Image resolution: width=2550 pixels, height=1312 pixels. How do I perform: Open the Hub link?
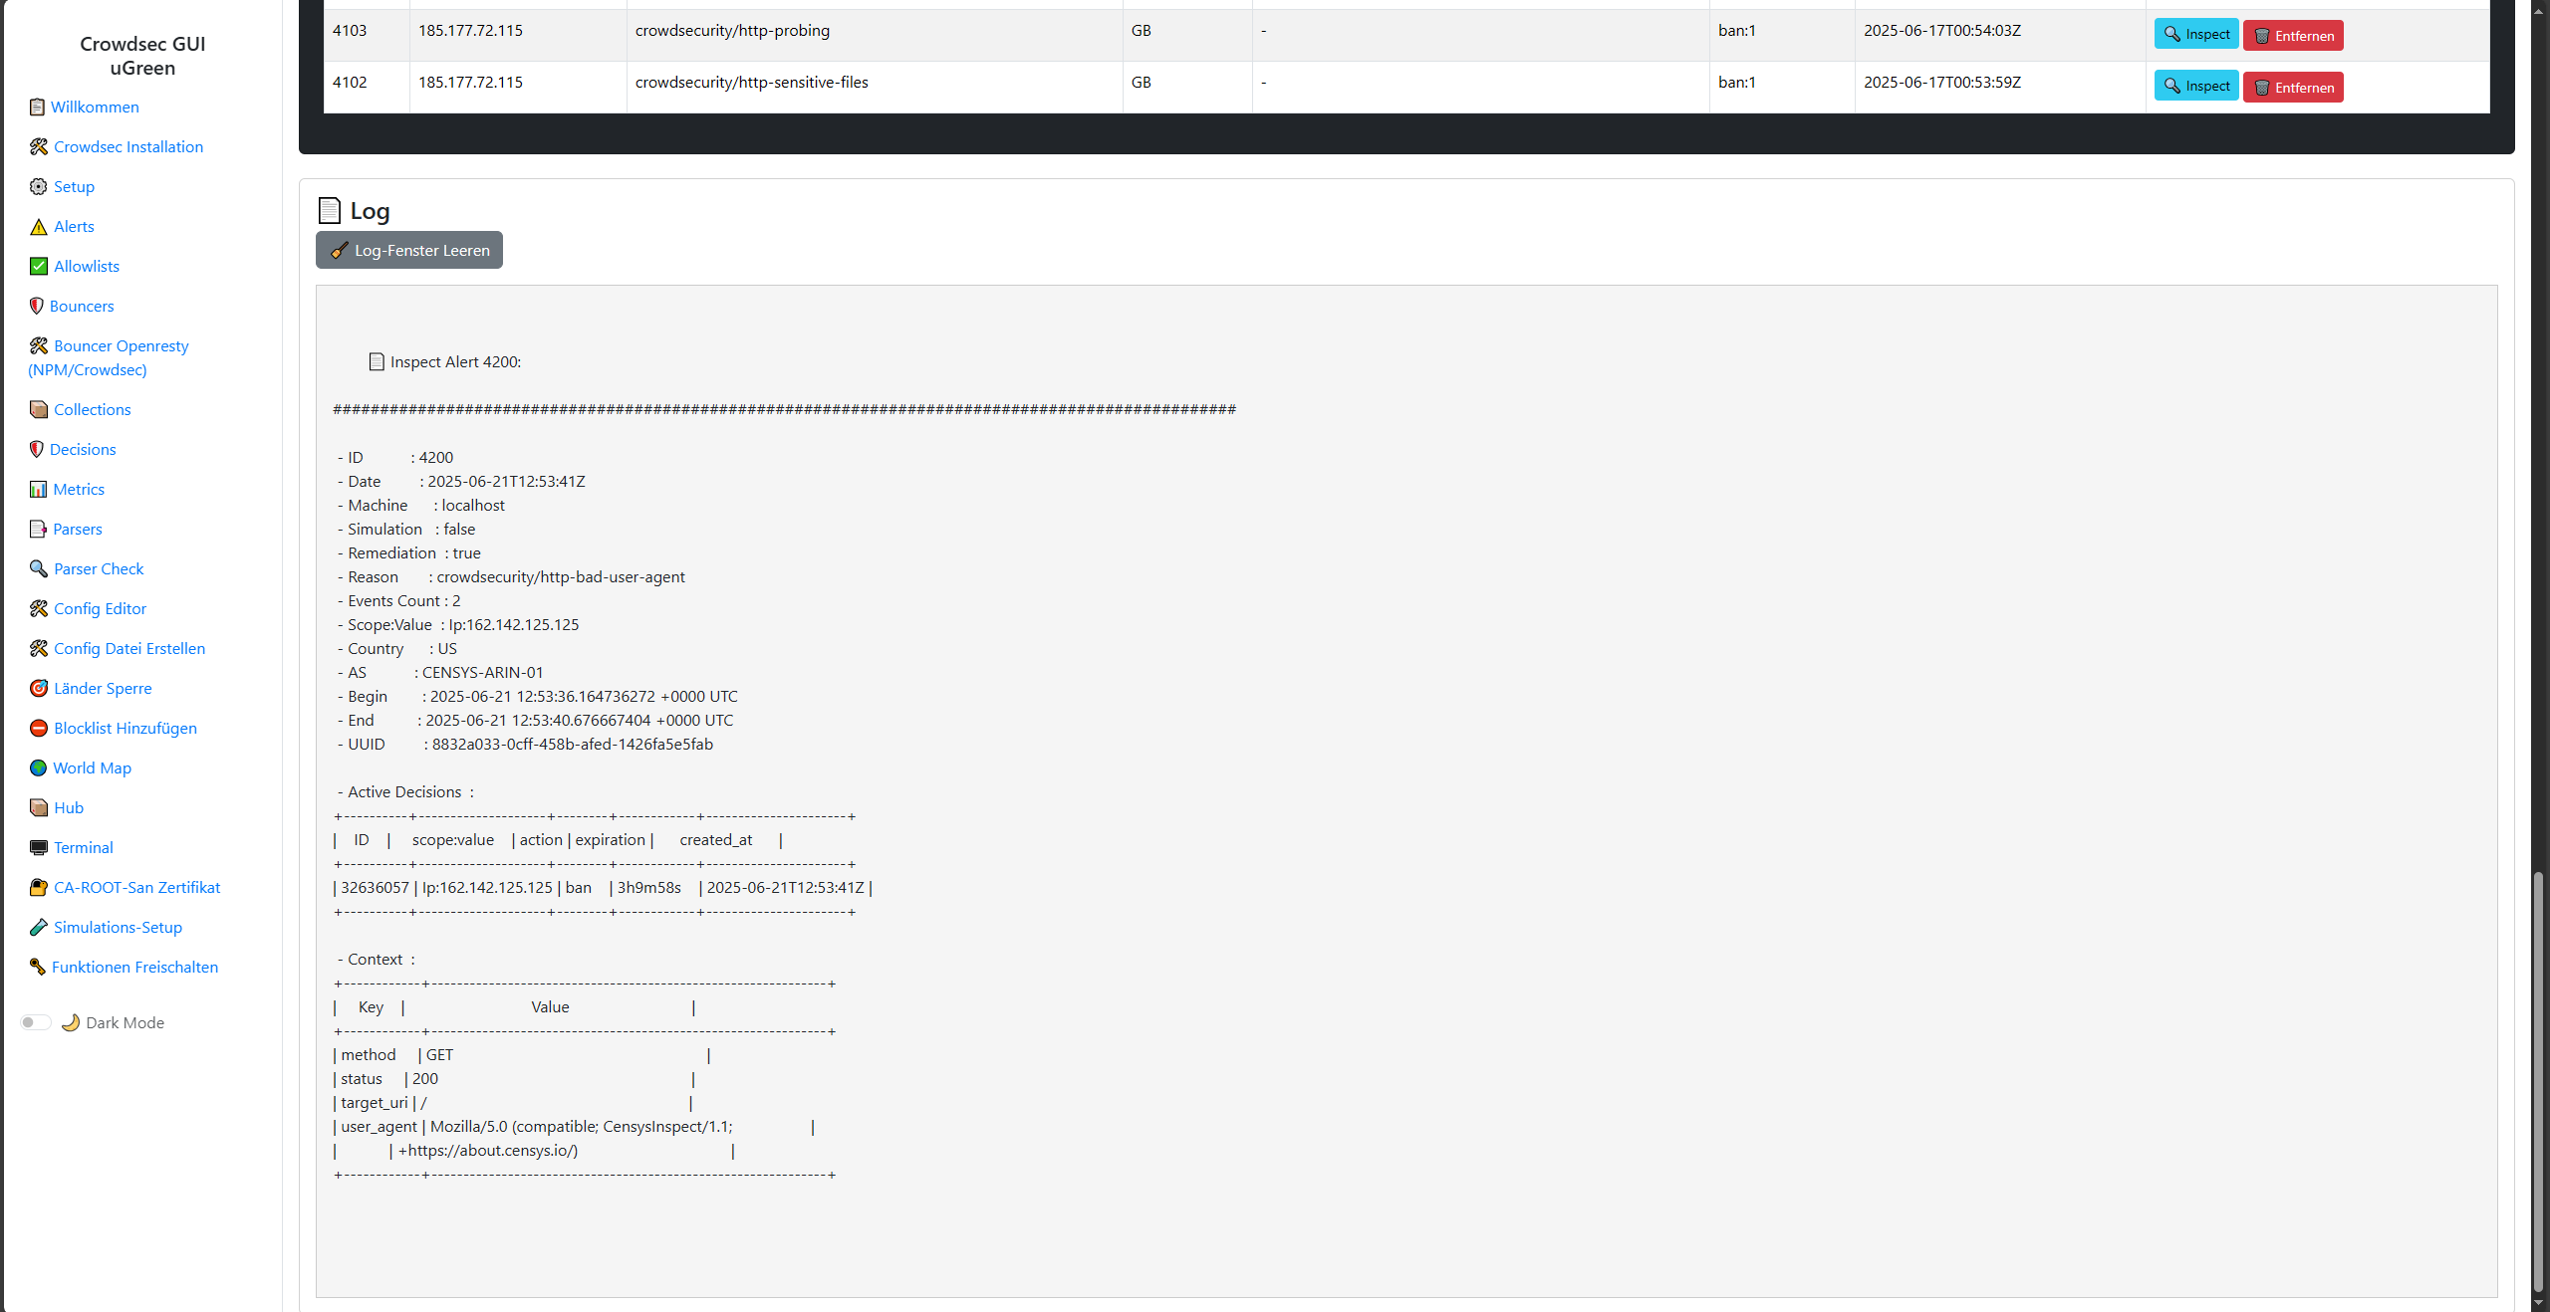pyautogui.click(x=69, y=807)
